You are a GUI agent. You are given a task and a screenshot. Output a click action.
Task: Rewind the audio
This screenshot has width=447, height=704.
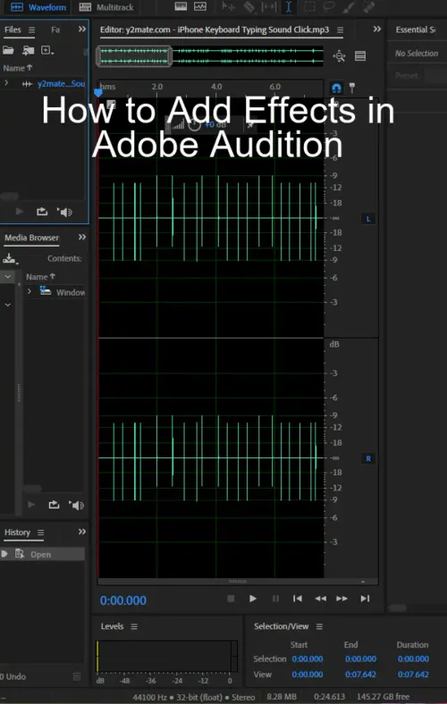320,599
